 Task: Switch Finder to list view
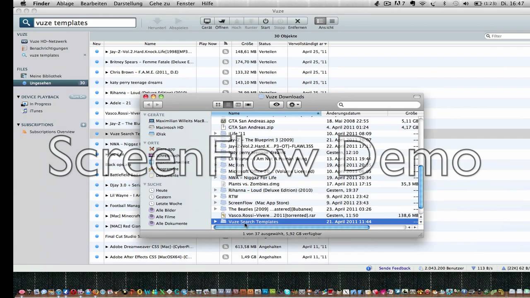228,105
